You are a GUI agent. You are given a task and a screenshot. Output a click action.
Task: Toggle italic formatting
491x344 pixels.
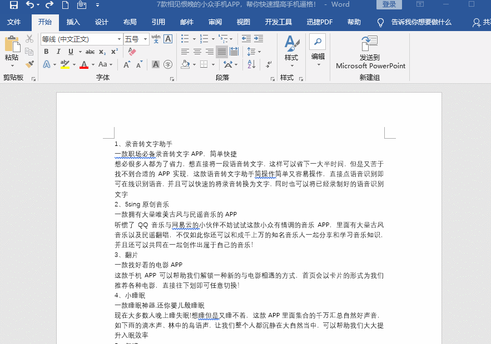pyautogui.click(x=58, y=52)
